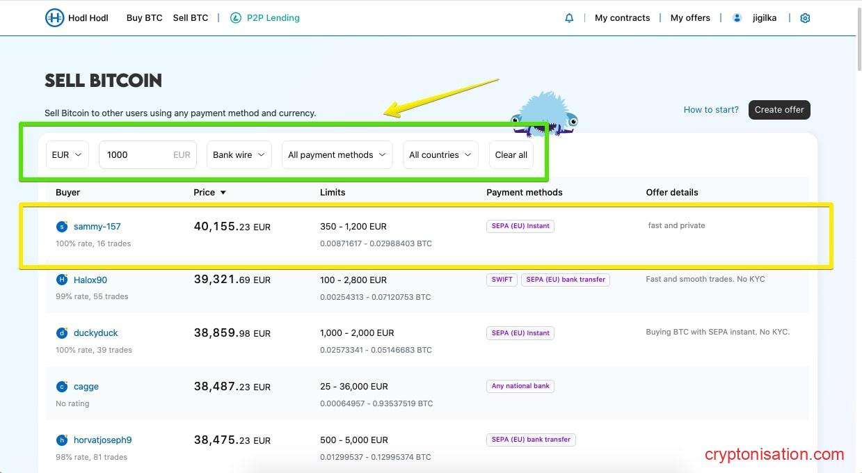Open My contracts in the navigation
The height and width of the screenshot is (473, 862).
click(622, 18)
